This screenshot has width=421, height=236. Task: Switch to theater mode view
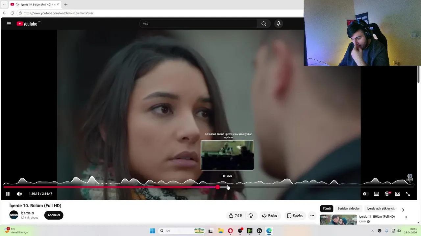[x=398, y=194]
